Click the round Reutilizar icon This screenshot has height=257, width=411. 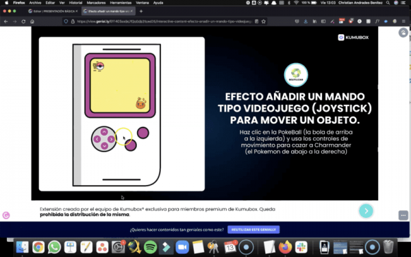(x=296, y=75)
